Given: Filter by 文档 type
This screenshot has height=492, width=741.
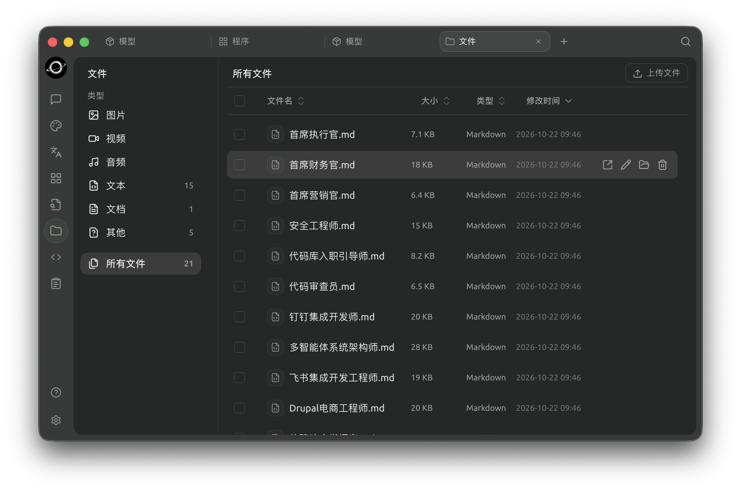Looking at the screenshot, I should point(141,209).
